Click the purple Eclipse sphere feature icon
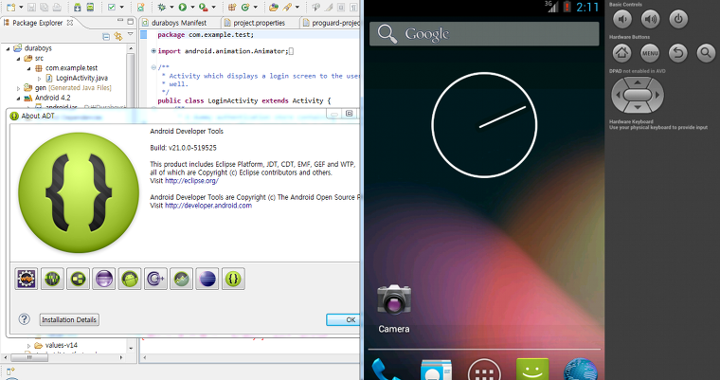The image size is (720, 380). tap(104, 279)
